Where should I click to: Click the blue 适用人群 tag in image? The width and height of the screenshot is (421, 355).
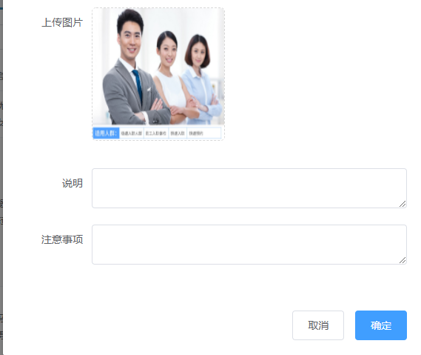pyautogui.click(x=106, y=133)
